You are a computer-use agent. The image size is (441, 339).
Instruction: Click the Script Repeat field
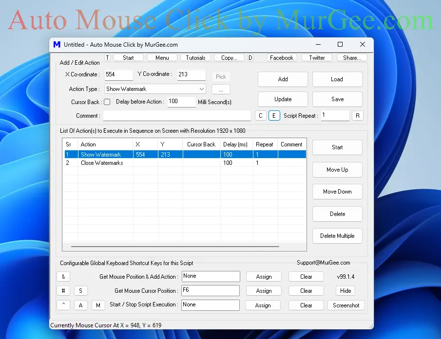point(335,115)
